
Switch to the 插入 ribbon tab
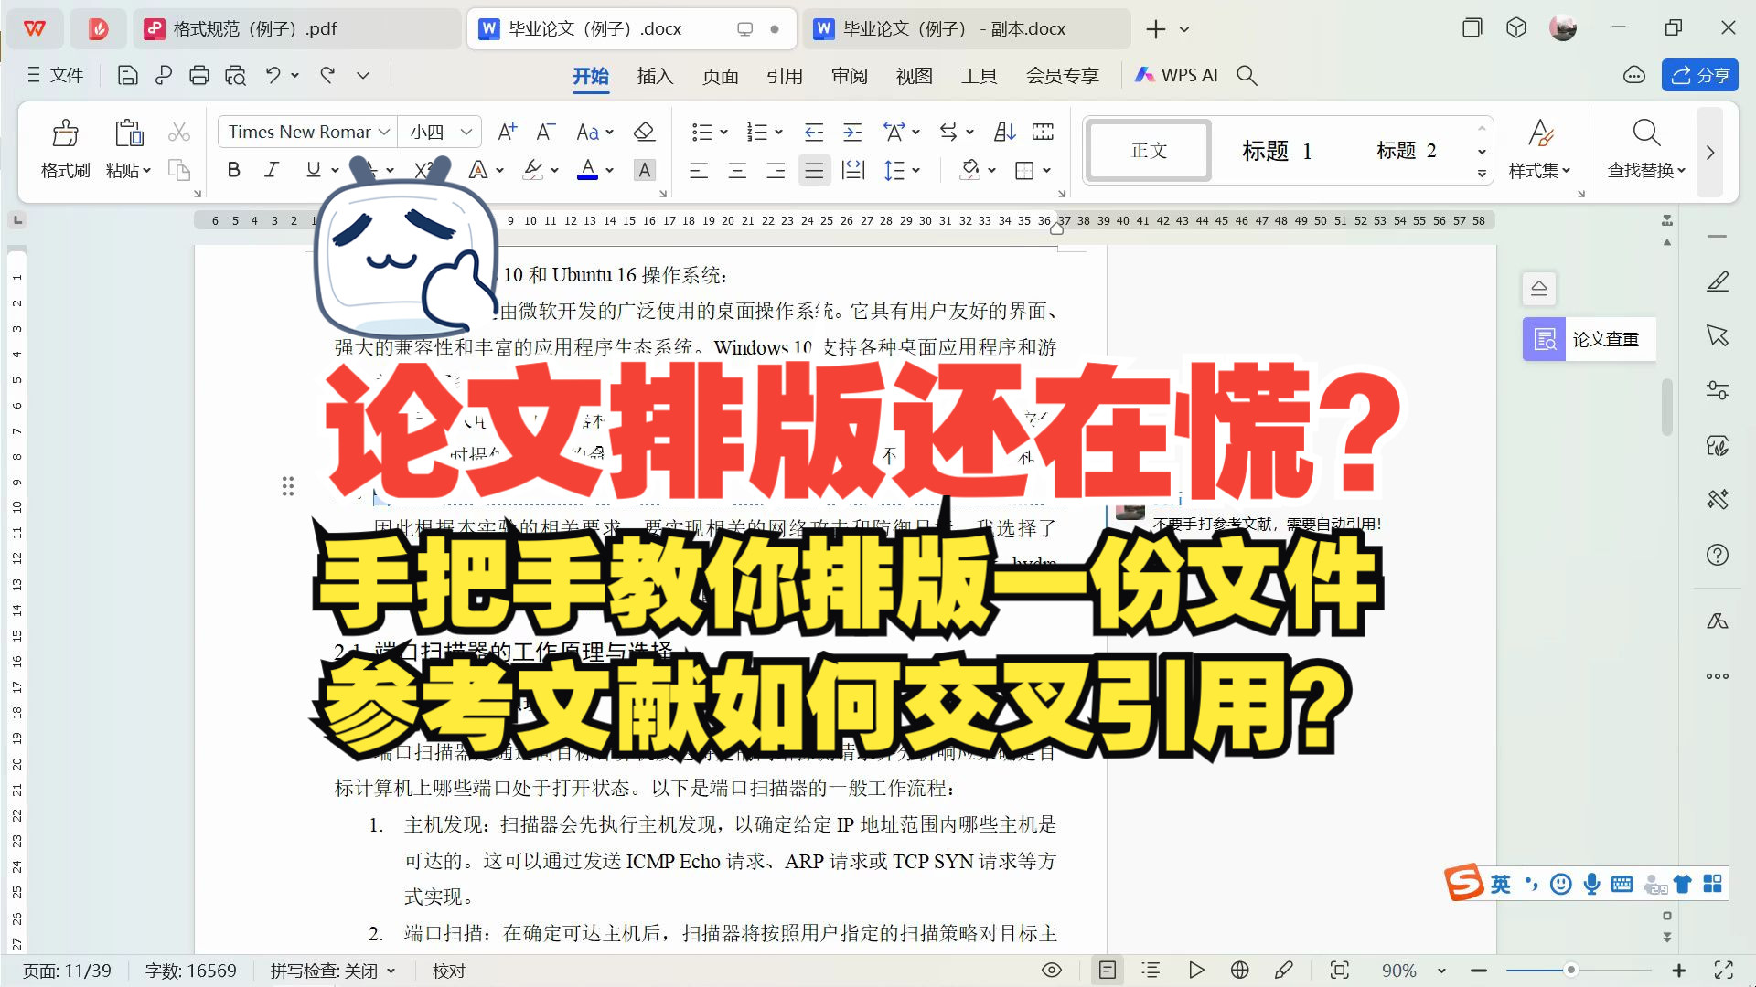pos(654,76)
